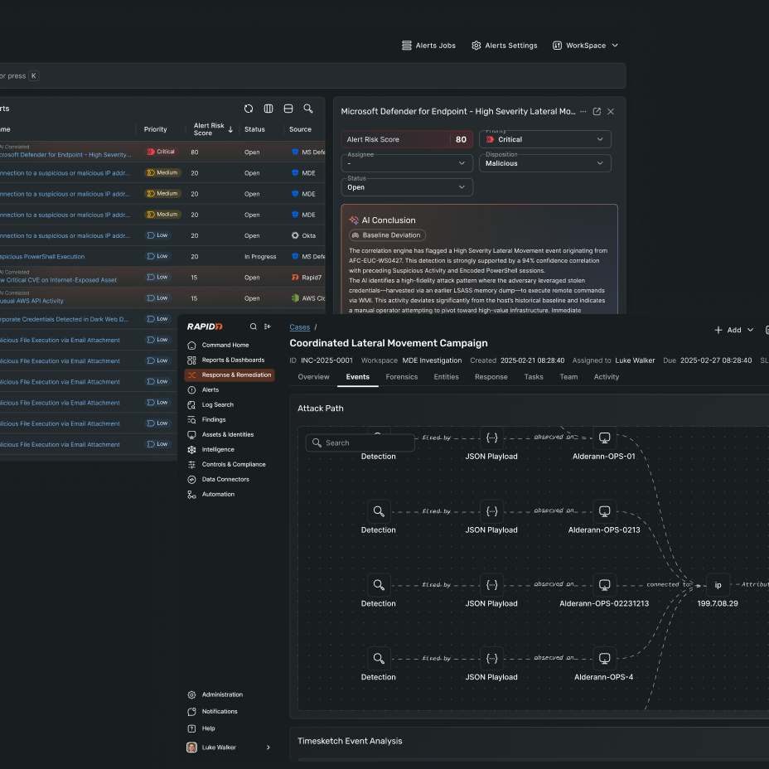Select the ip node 199.7.08.29
Screen dimensions: 769x769
coord(718,585)
